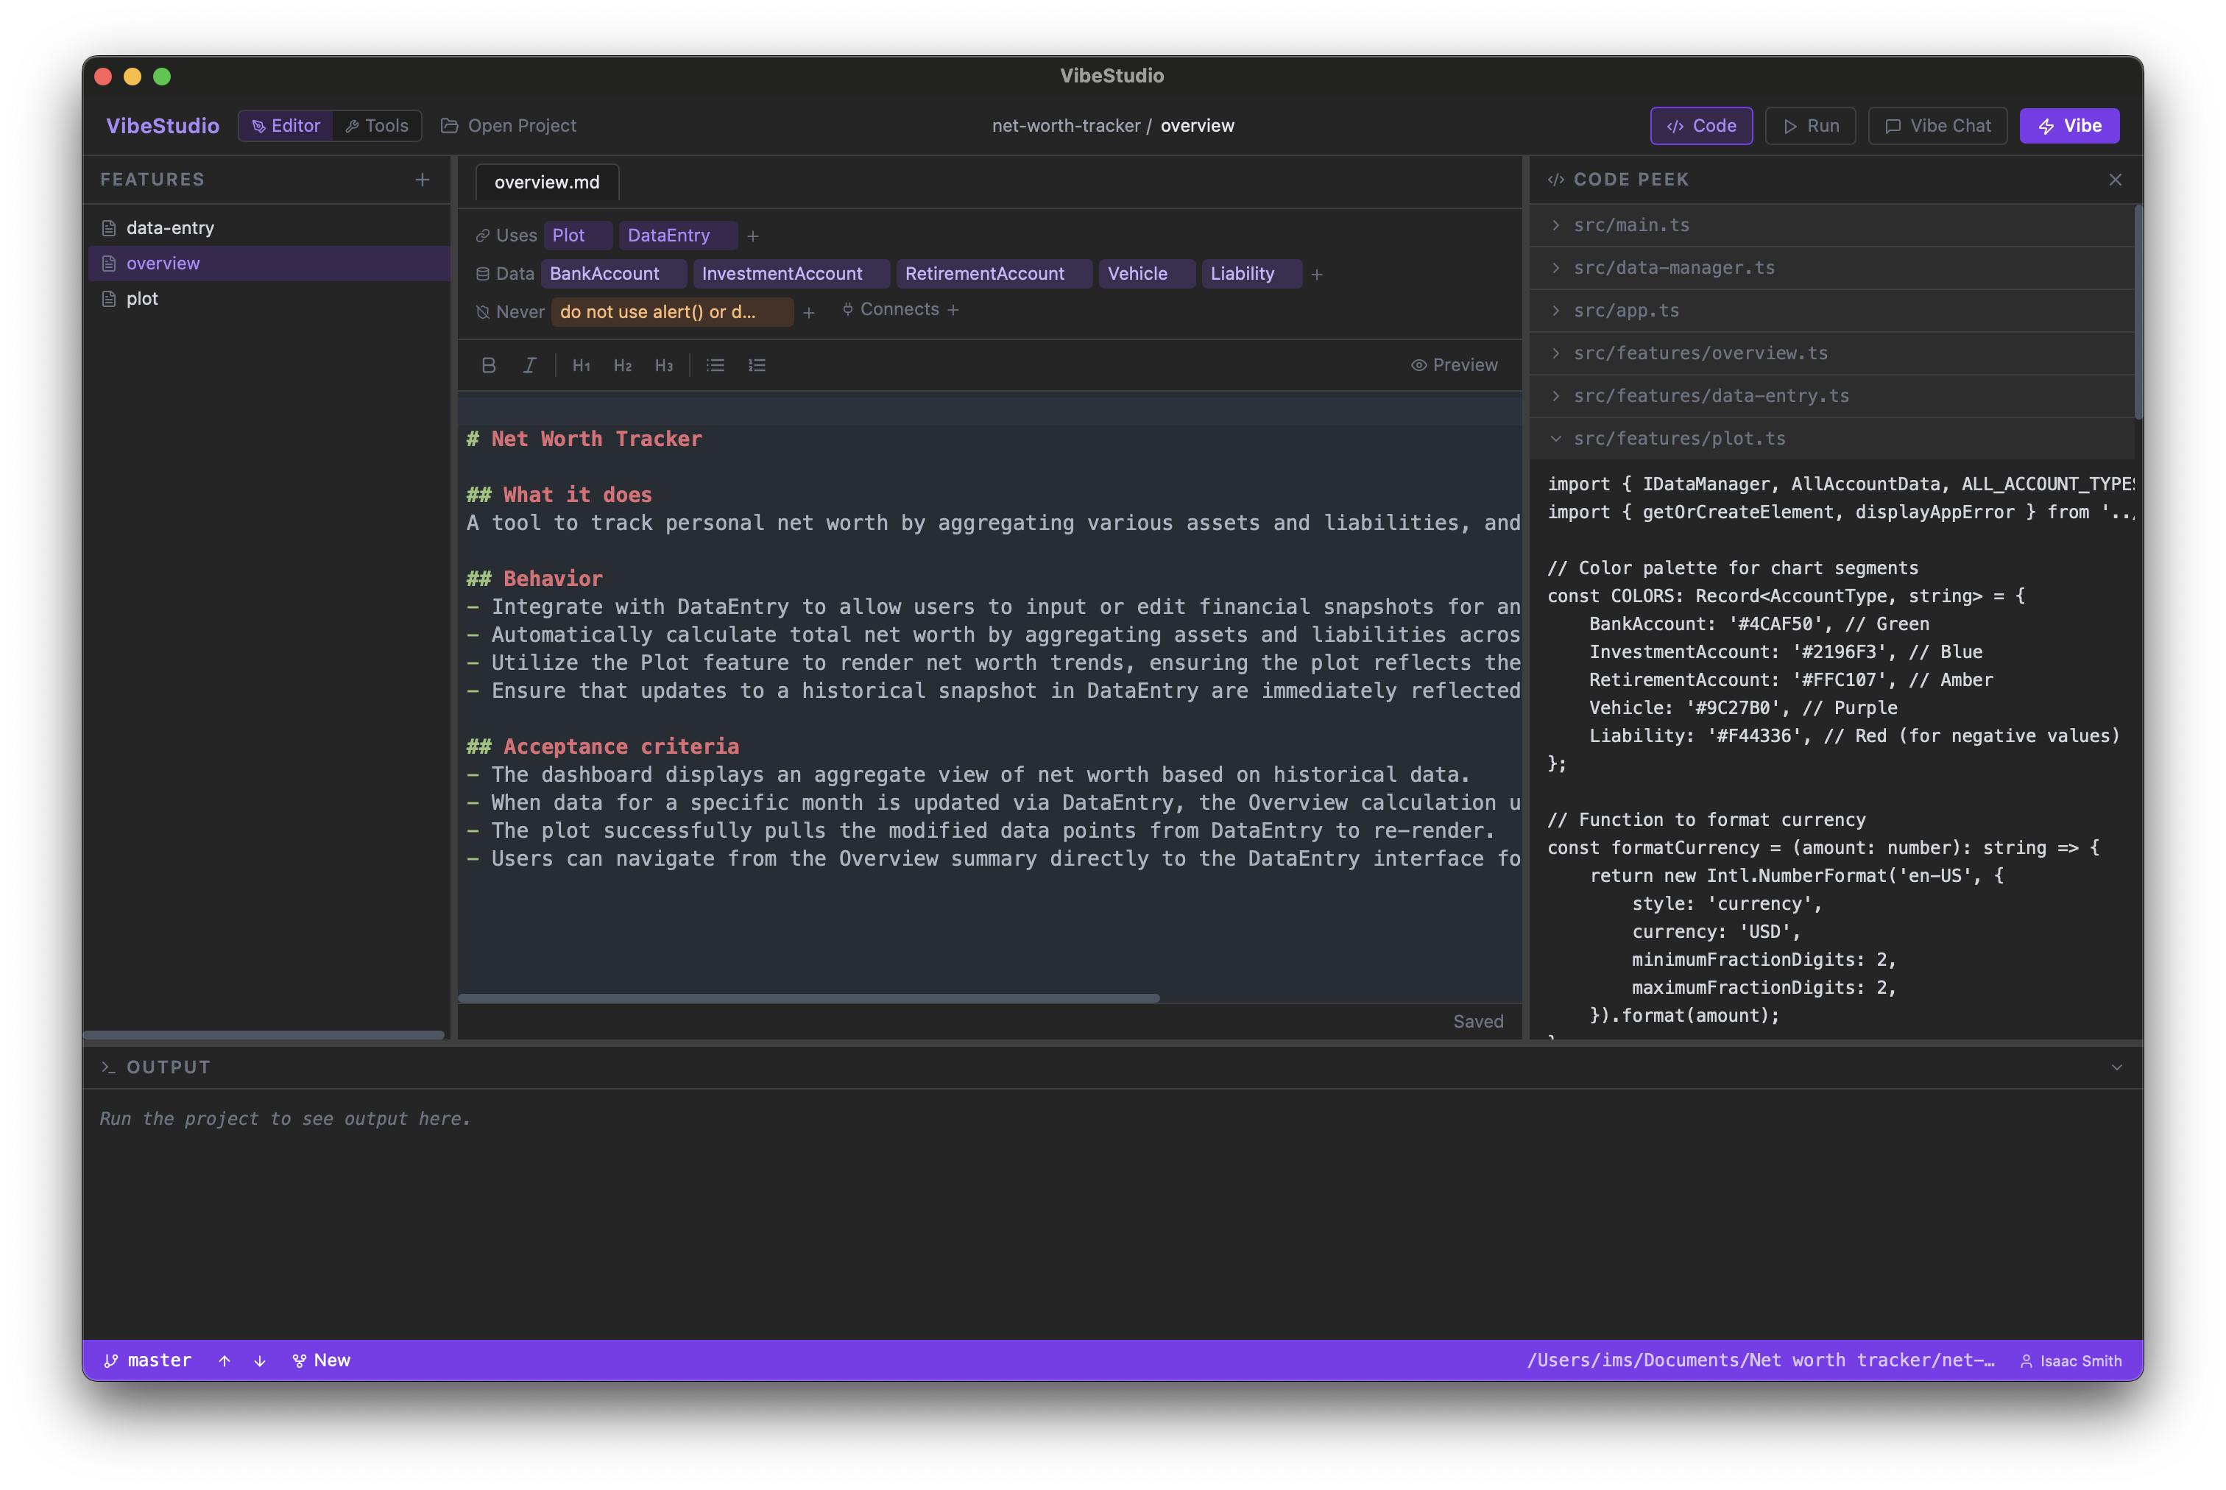Screen dimensions: 2226x1490
Task: Toggle bold formatting in editor toolbar
Action: [x=488, y=365]
